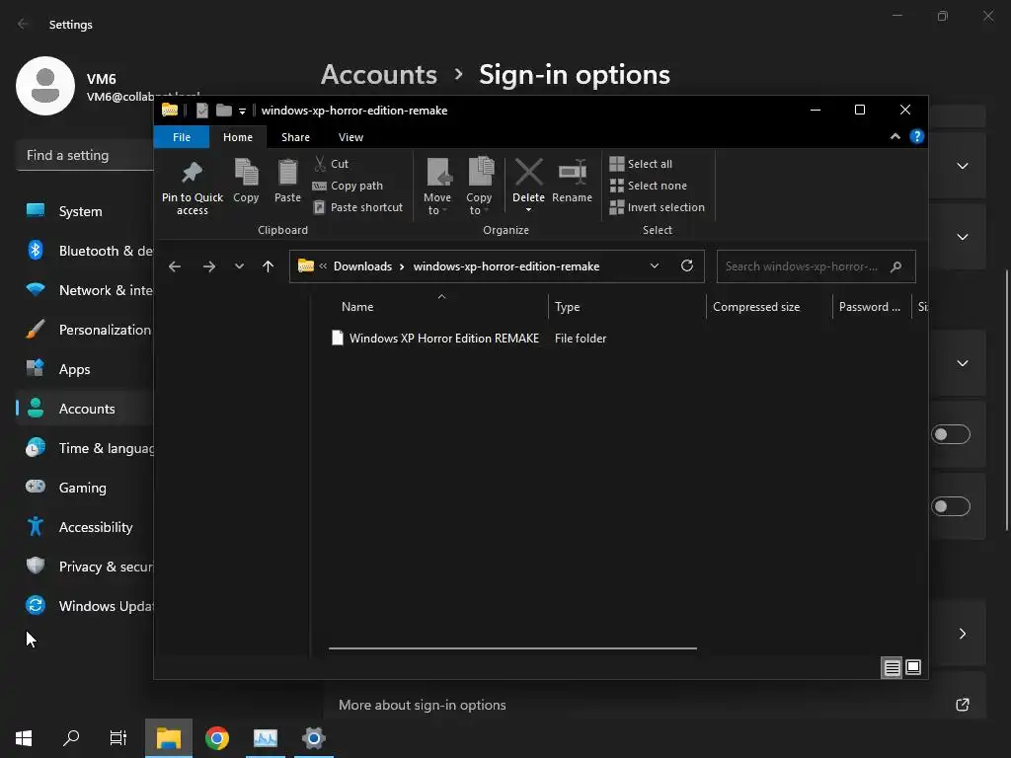Click Accounts breadcrumb in Settings

pyautogui.click(x=379, y=75)
